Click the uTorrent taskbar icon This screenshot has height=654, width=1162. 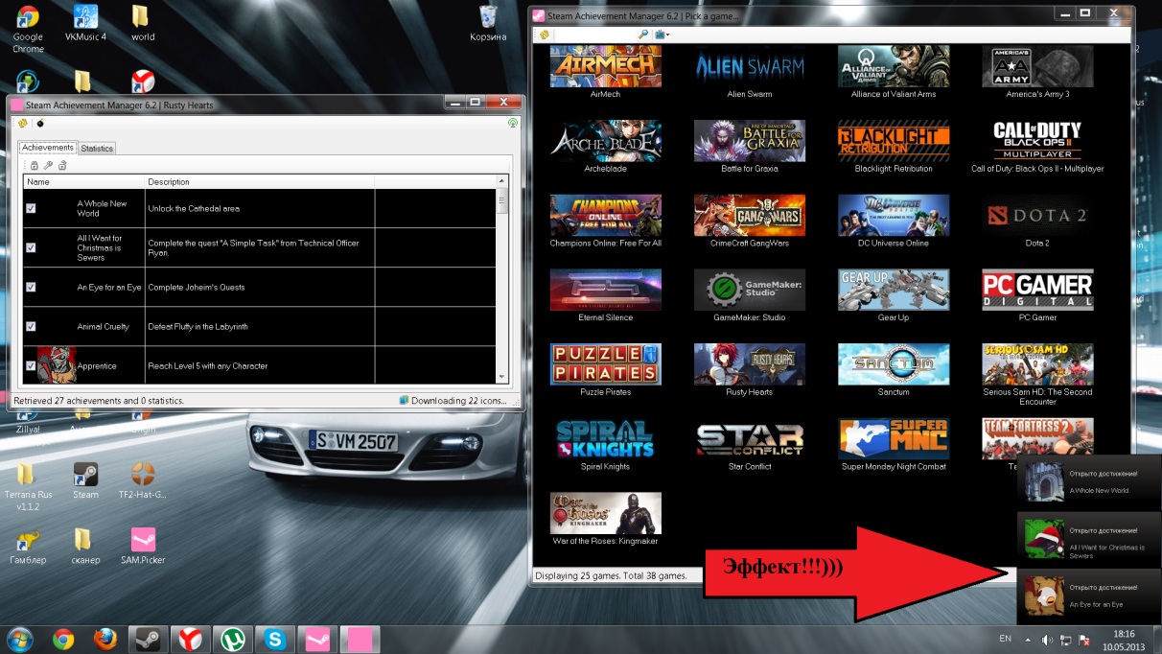coord(232,639)
